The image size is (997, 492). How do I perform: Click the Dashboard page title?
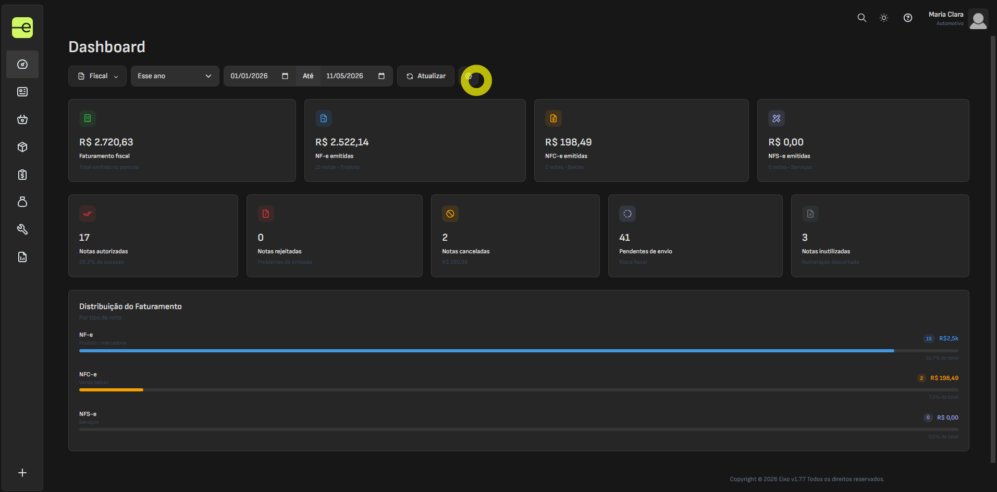coord(107,47)
